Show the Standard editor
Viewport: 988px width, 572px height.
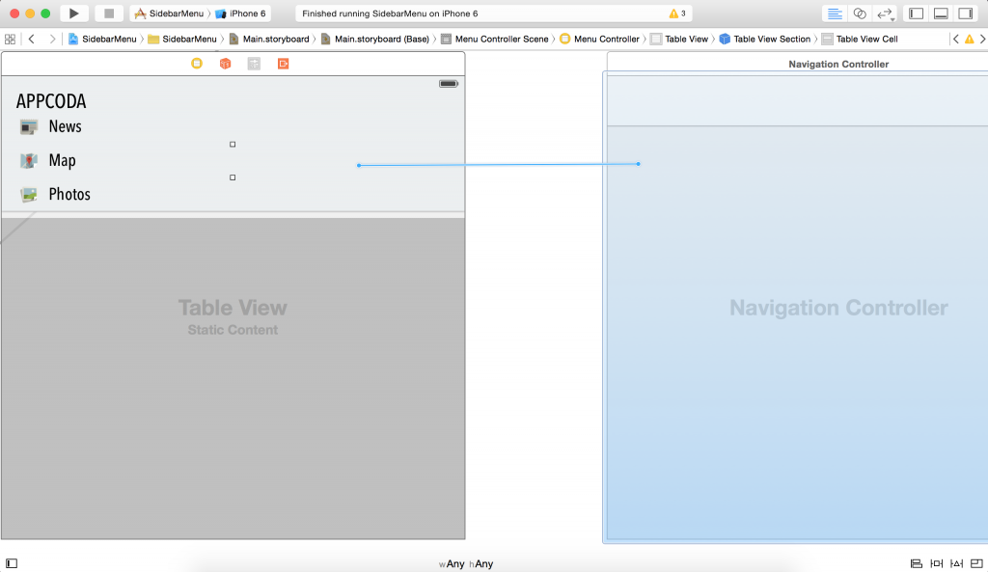coord(835,14)
